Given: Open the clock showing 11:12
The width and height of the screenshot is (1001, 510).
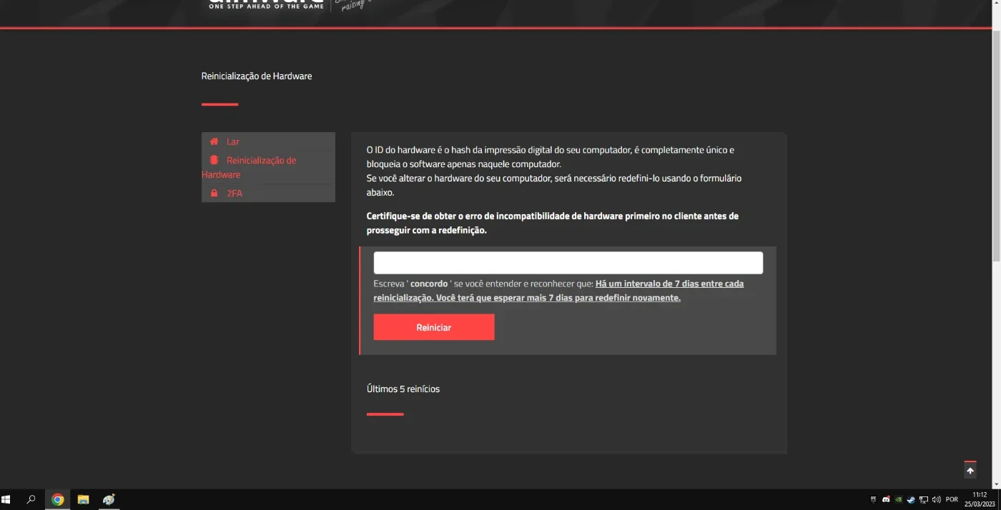Looking at the screenshot, I should coord(980,499).
